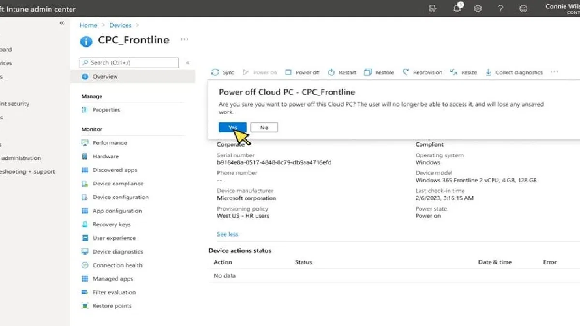The width and height of the screenshot is (580, 326).
Task: Go back to Devices breadcrumb
Action: 120,25
